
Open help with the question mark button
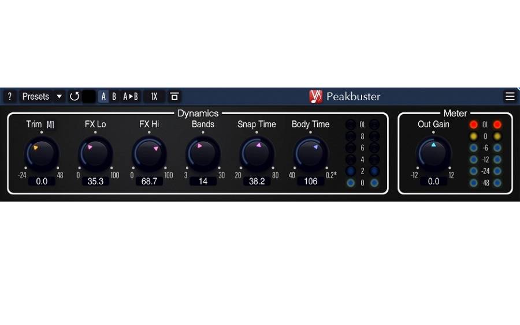click(9, 96)
